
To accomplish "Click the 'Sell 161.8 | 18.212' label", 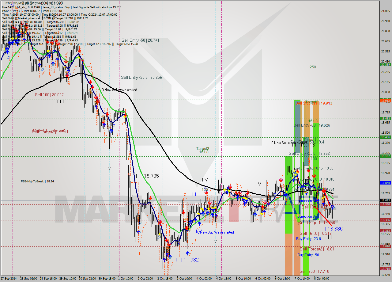I will pos(315,233).
